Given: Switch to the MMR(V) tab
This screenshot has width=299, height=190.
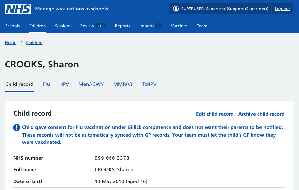Looking at the screenshot, I should pos(123,84).
